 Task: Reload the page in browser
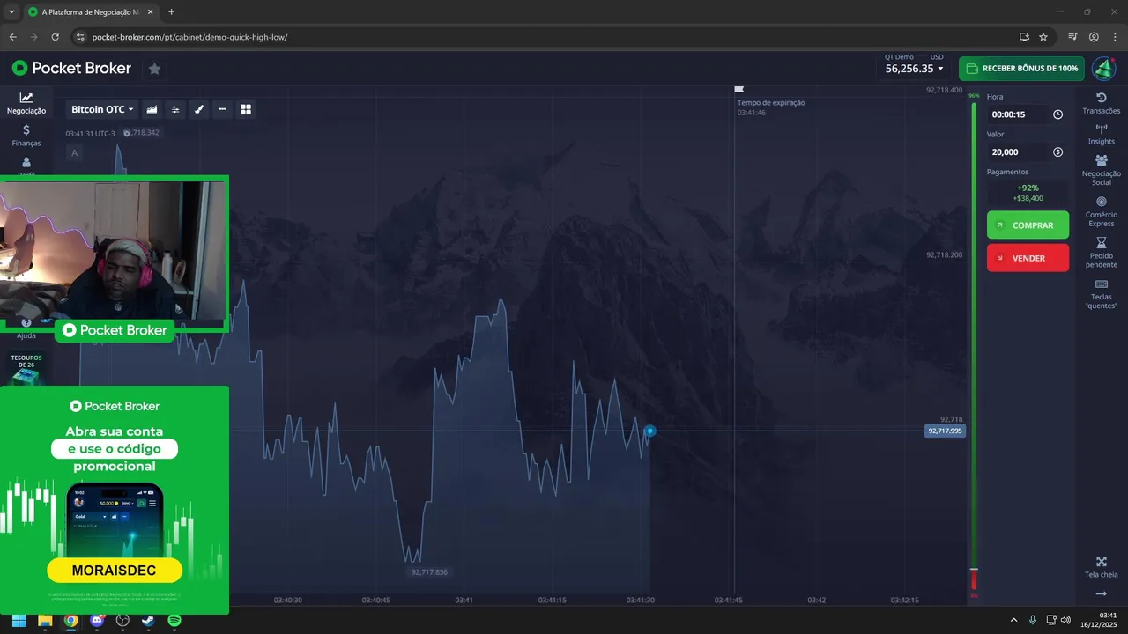pyautogui.click(x=55, y=37)
